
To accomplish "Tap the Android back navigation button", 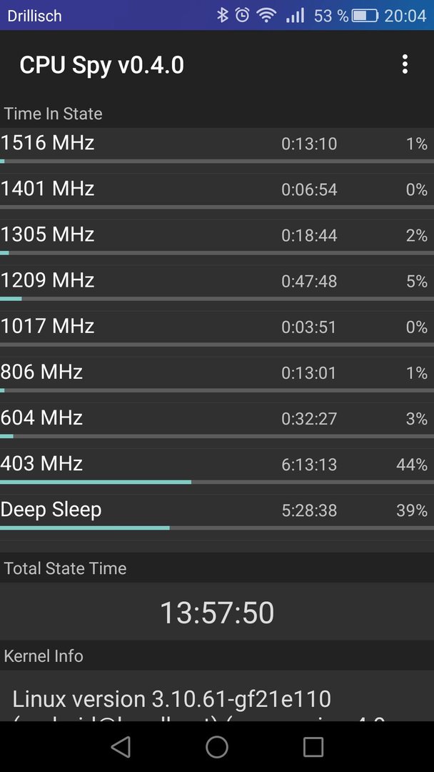I will 121,747.
